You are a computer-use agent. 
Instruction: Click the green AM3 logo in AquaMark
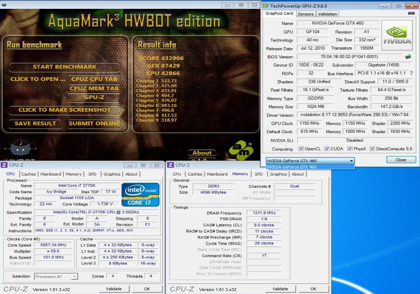[241, 150]
